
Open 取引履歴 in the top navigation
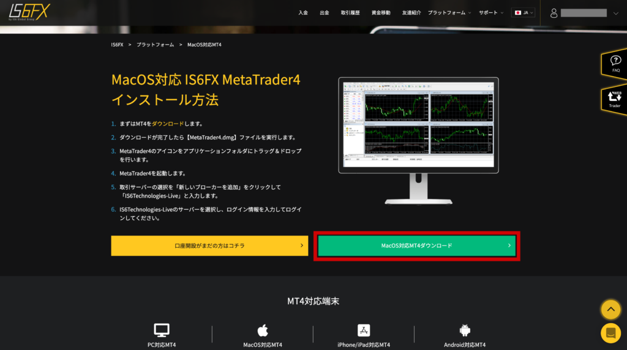350,13
